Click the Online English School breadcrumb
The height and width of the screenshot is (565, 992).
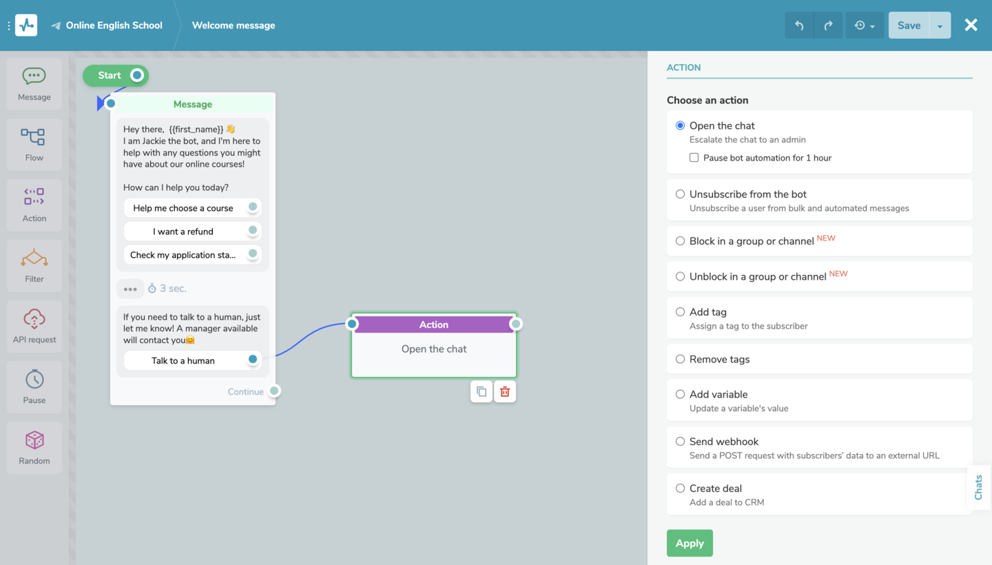113,25
